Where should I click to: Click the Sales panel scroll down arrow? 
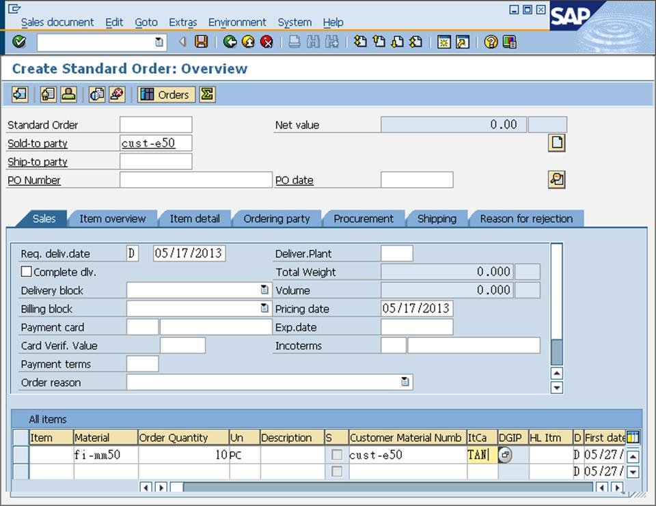point(556,388)
